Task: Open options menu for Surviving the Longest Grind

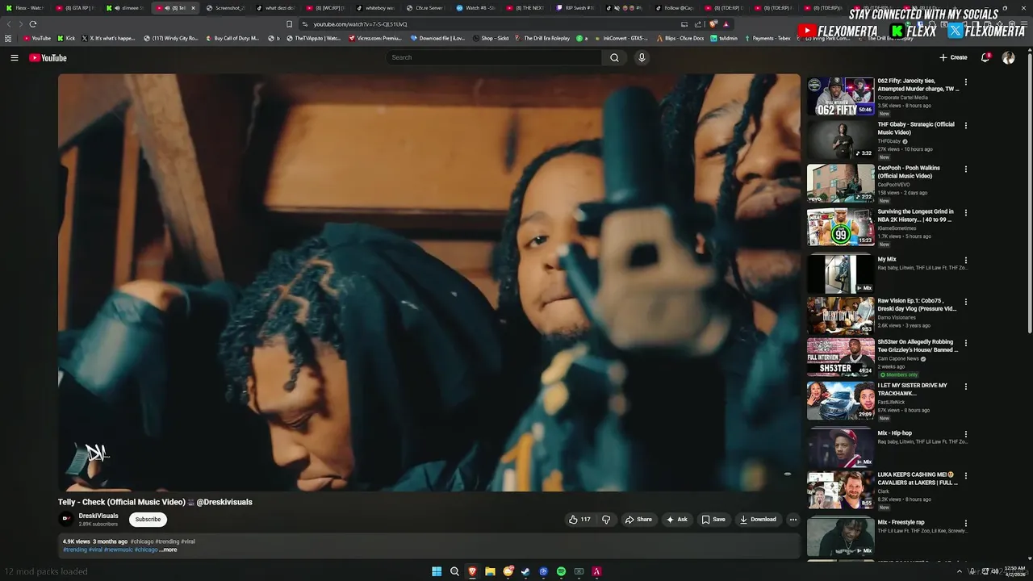Action: coord(966,213)
